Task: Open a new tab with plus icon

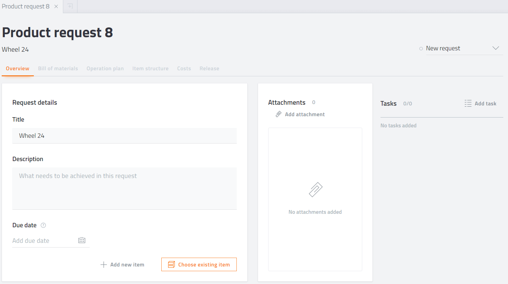Action: click(x=70, y=6)
